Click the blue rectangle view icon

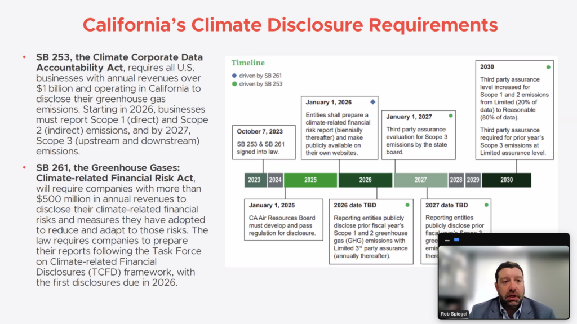456,240
